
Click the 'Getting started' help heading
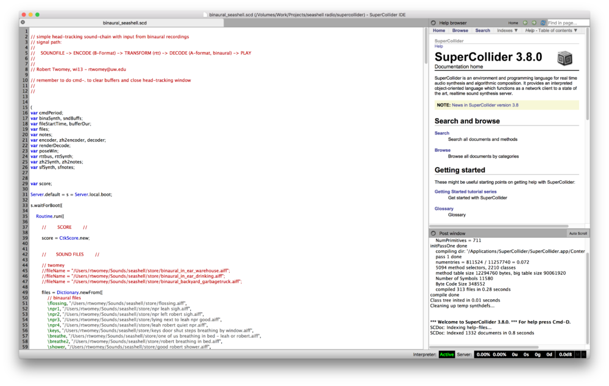[460, 170]
